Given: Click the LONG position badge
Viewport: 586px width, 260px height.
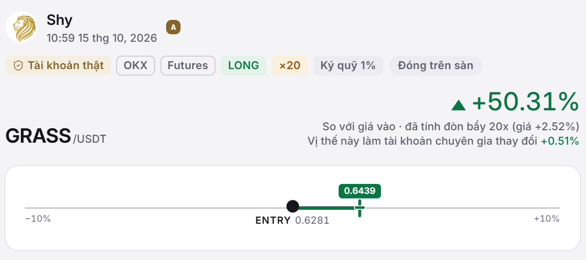Looking at the screenshot, I should pos(244,66).
